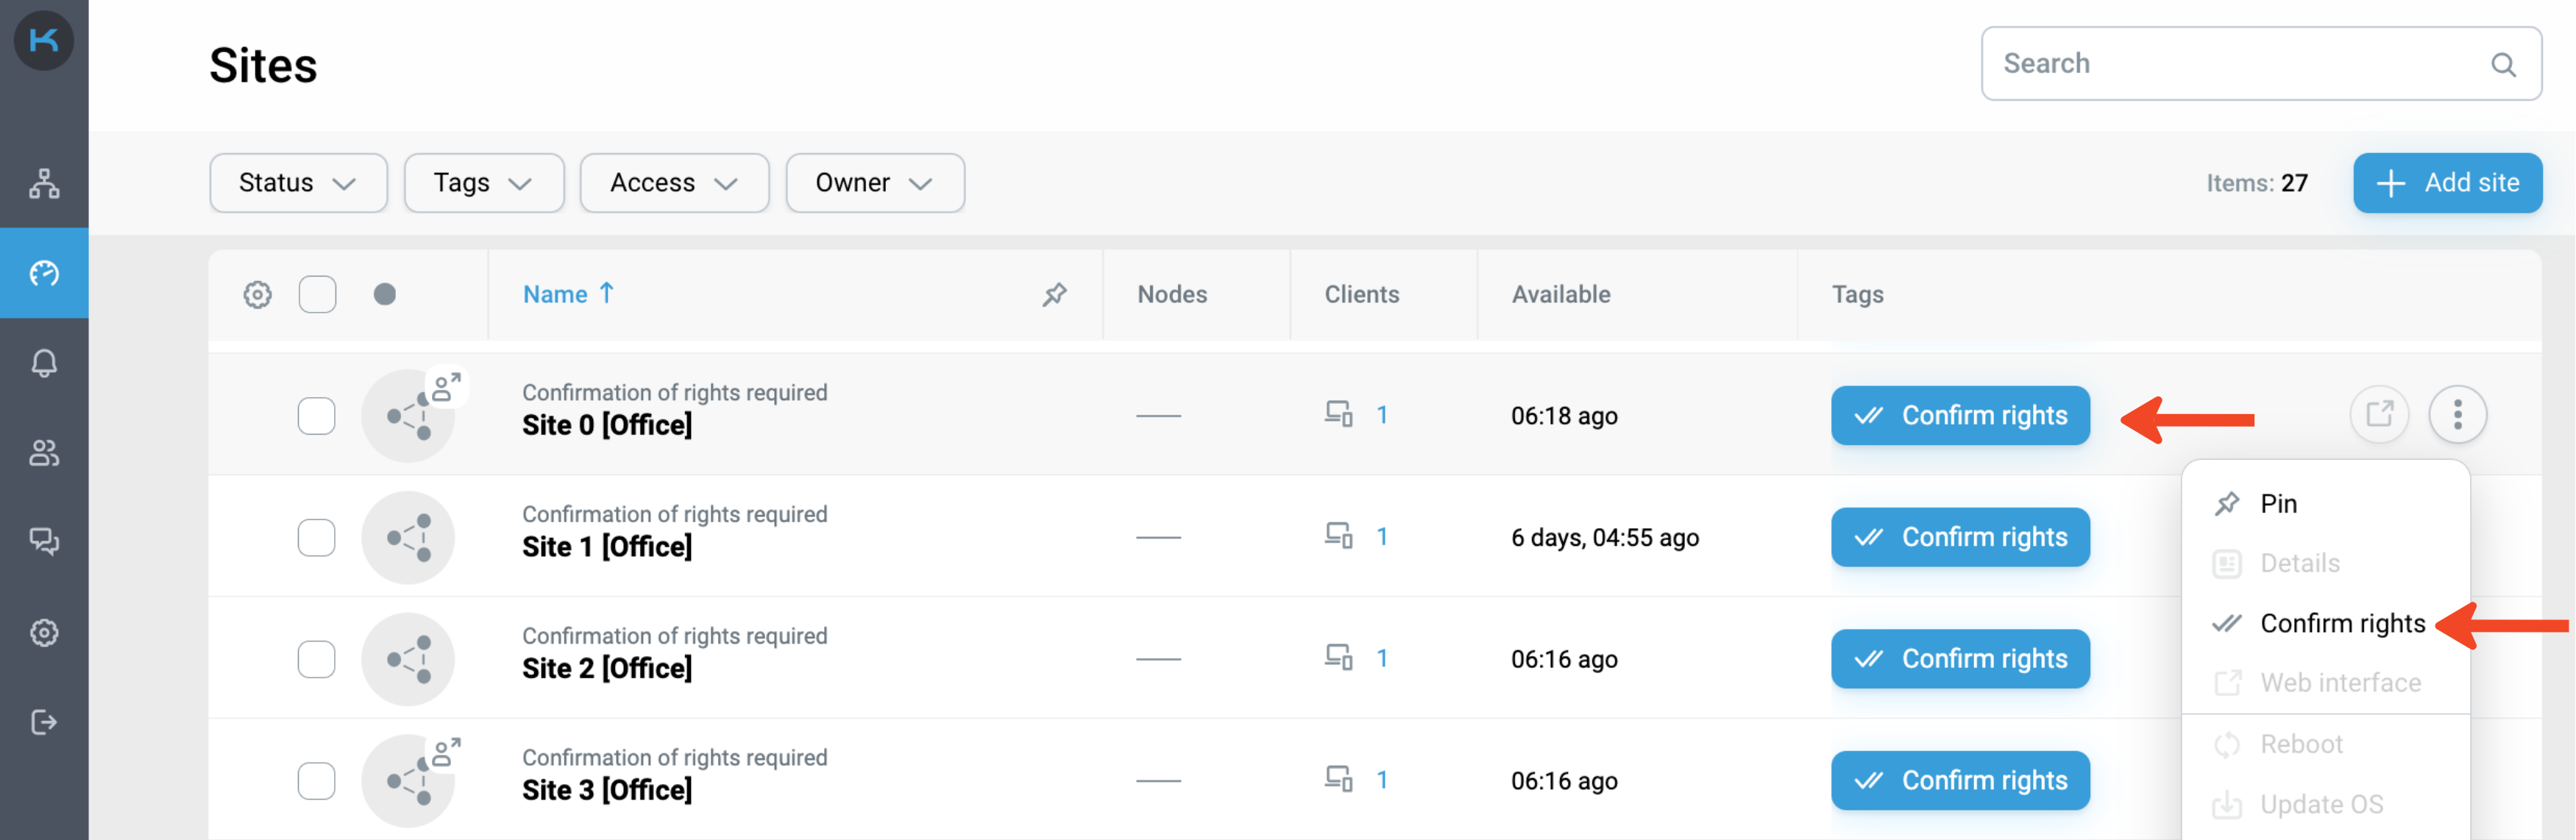Expand the Owner filter dropdown
Viewport: 2576px width, 840px height.
[874, 183]
